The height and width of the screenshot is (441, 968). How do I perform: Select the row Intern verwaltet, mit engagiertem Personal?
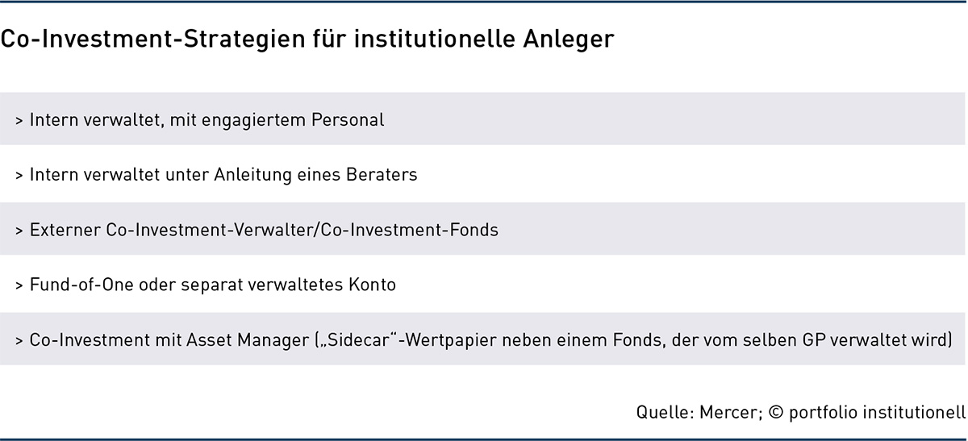(x=482, y=119)
